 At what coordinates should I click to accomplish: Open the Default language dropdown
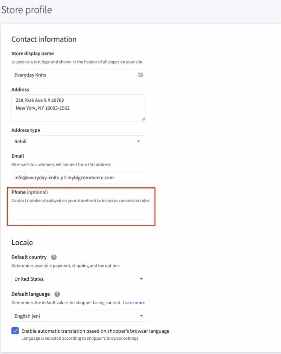pyautogui.click(x=80, y=316)
